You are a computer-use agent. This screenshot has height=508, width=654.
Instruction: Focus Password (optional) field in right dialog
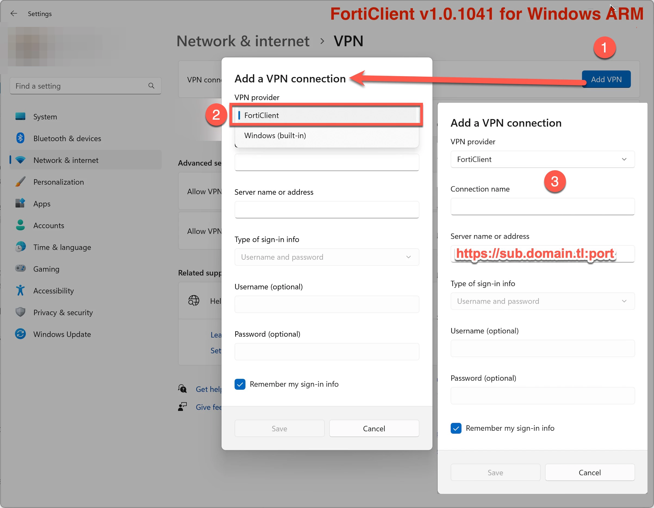(x=543, y=396)
